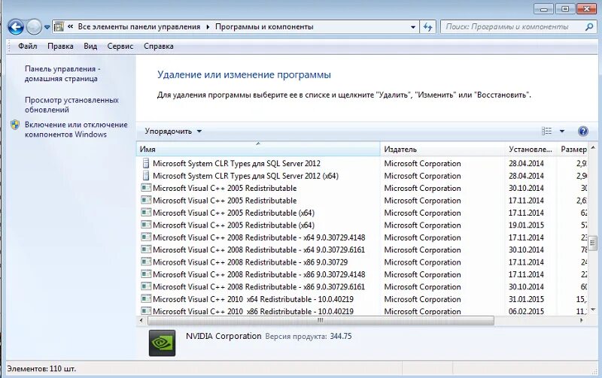Screen dimensions: 602x378
Task: Open the Правка menu
Action: (60, 47)
